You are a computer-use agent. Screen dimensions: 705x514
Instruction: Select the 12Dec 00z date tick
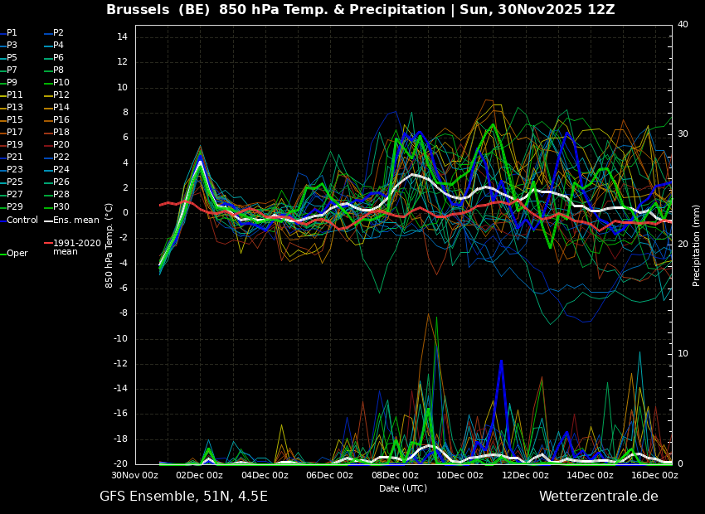coord(525,475)
